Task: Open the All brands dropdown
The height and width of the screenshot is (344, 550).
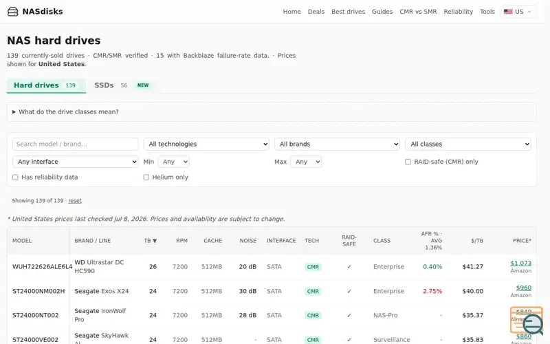Action: [337, 144]
